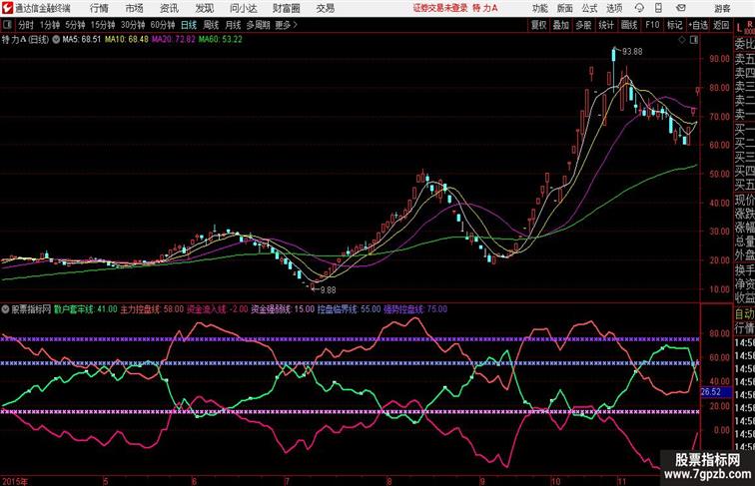
Task: Open the 行情 menu
Action: point(99,8)
